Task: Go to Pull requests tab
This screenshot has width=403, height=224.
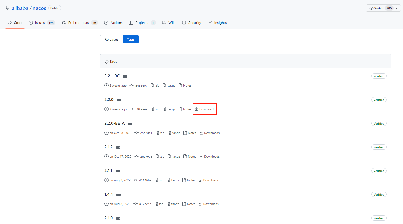Action: pyautogui.click(x=80, y=23)
